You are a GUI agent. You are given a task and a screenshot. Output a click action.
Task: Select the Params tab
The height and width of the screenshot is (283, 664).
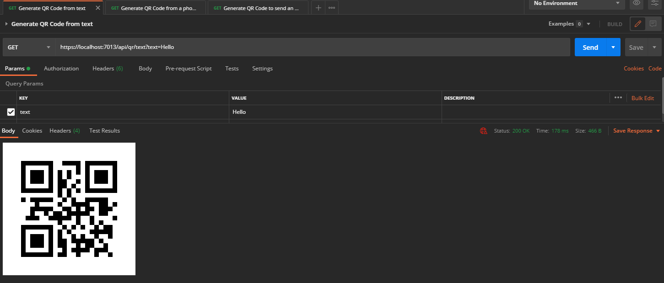click(x=17, y=69)
